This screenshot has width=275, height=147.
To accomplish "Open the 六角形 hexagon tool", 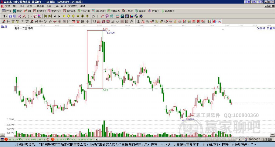I will (154, 11).
